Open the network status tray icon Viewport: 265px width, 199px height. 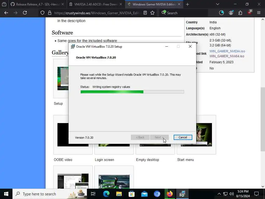pos(225,194)
